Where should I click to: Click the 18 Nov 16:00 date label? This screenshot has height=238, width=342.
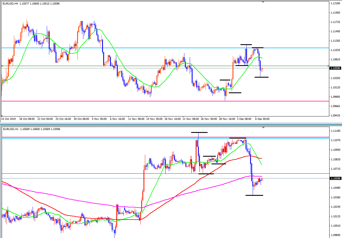point(173,119)
